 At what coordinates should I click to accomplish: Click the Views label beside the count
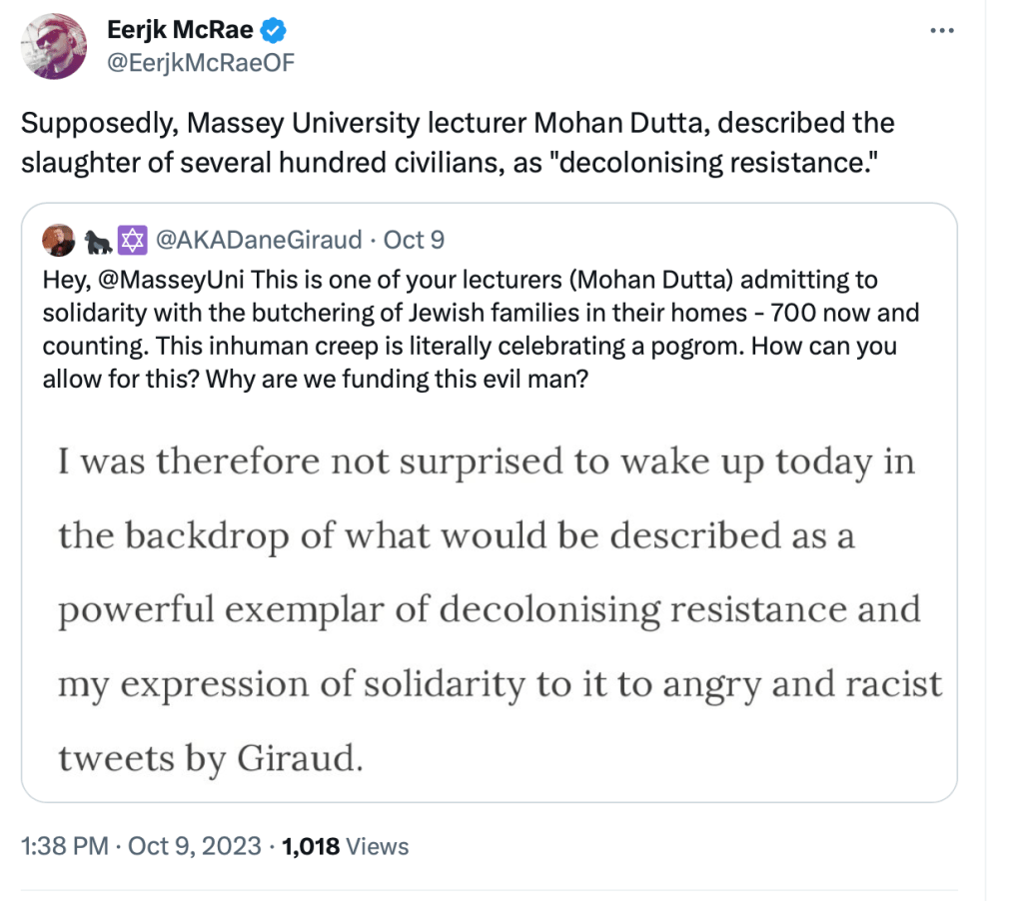[x=378, y=846]
